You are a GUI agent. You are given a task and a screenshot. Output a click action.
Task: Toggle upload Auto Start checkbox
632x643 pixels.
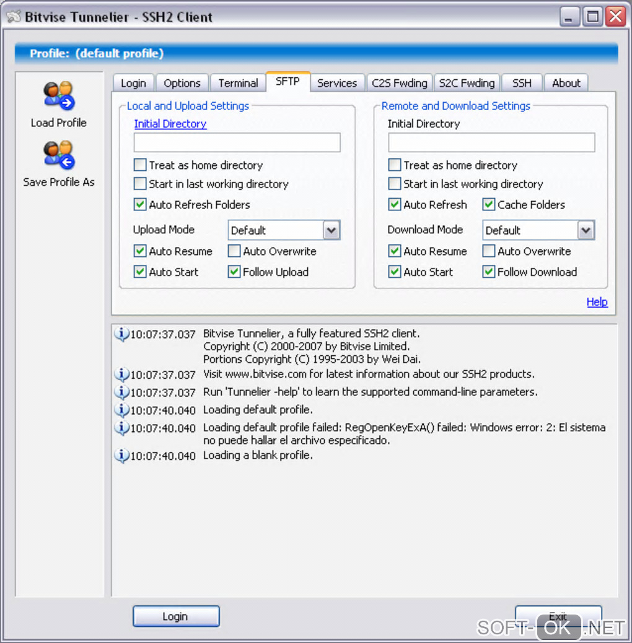click(140, 272)
